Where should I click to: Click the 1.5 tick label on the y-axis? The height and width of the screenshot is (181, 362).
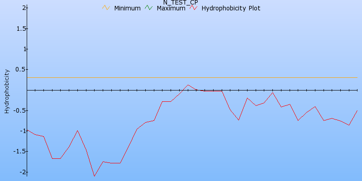[21, 29]
